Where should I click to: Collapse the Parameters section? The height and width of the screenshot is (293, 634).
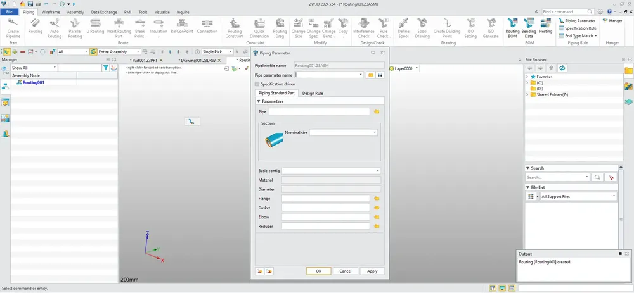point(259,101)
